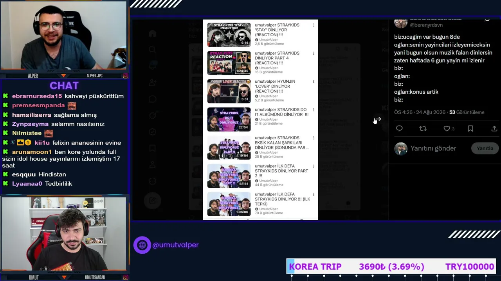The width and height of the screenshot is (501, 281).
Task: Open title 'umutvalper STRAYKIDS STAY DİNLİYOR (REACTION)'
Action: 277,30
